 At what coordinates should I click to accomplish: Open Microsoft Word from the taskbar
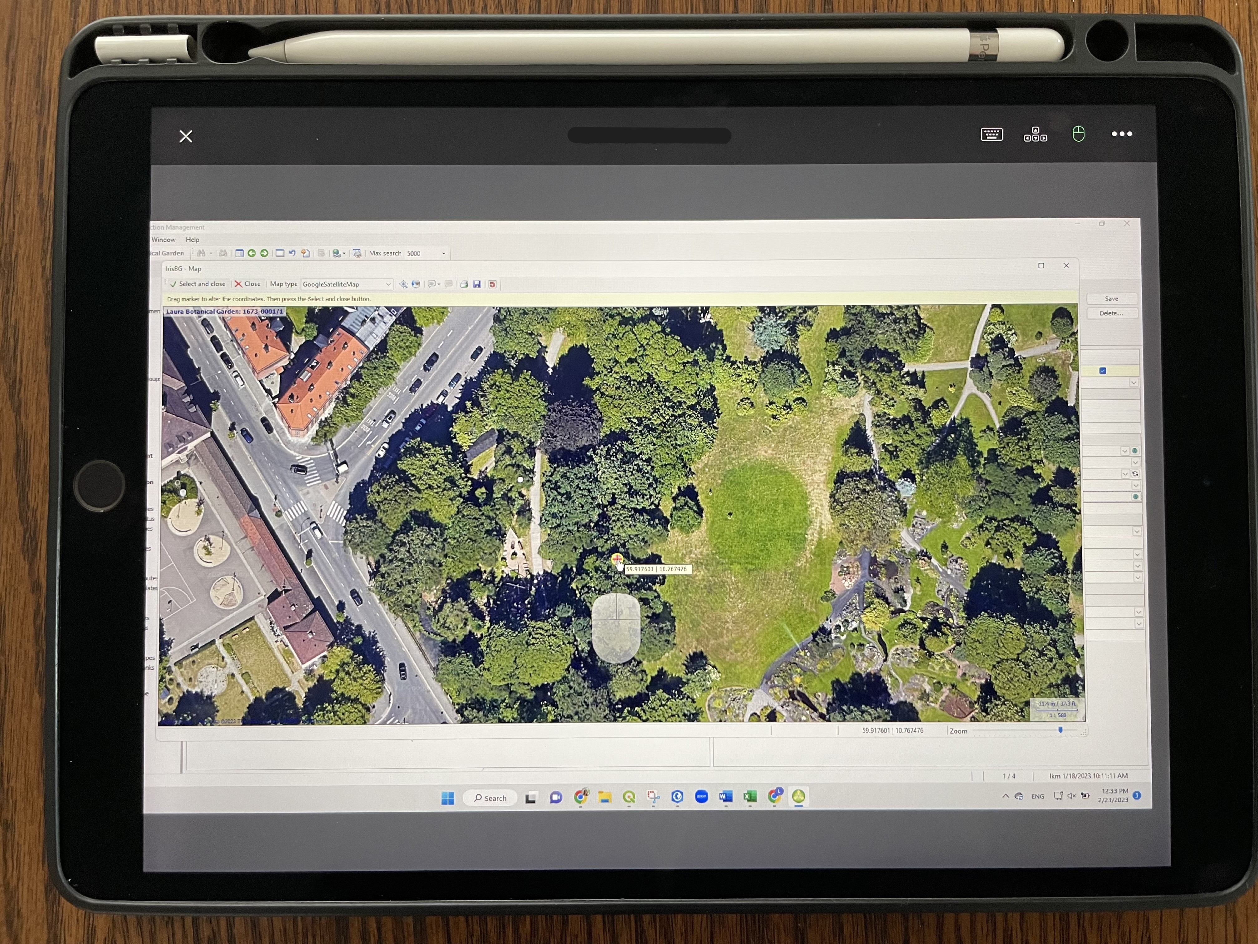click(726, 797)
